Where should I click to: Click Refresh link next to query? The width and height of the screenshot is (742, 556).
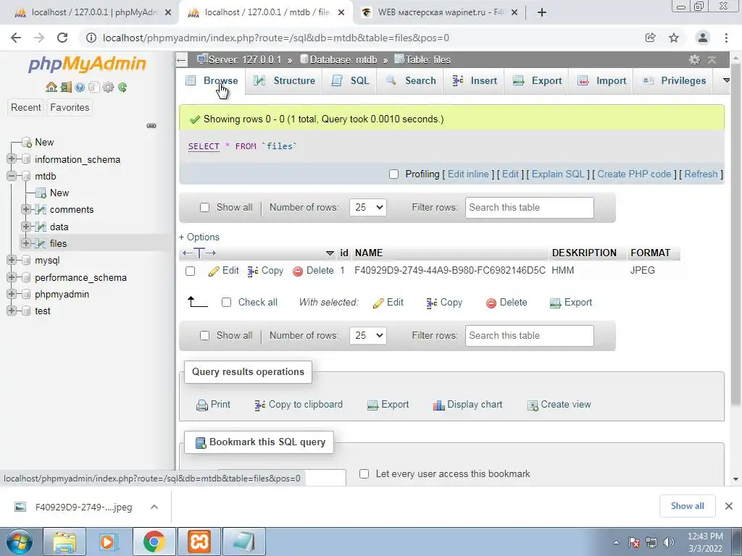701,174
